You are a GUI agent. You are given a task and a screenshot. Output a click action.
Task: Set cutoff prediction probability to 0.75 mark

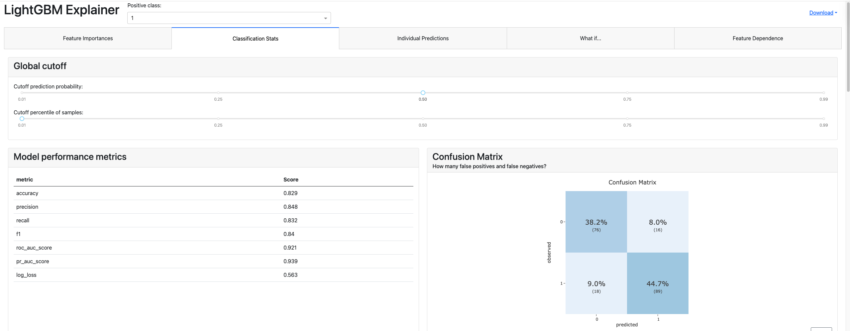click(627, 93)
